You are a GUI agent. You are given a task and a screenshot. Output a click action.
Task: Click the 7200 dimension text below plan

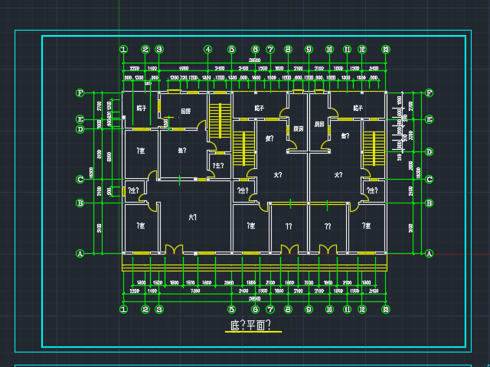tap(195, 291)
